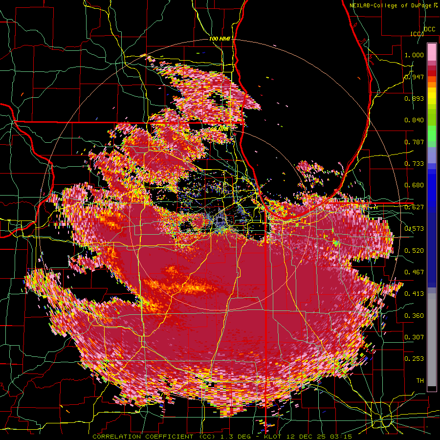The width and height of the screenshot is (440, 440).
Task: Select the 1.000 scale value
Action: click(414, 55)
